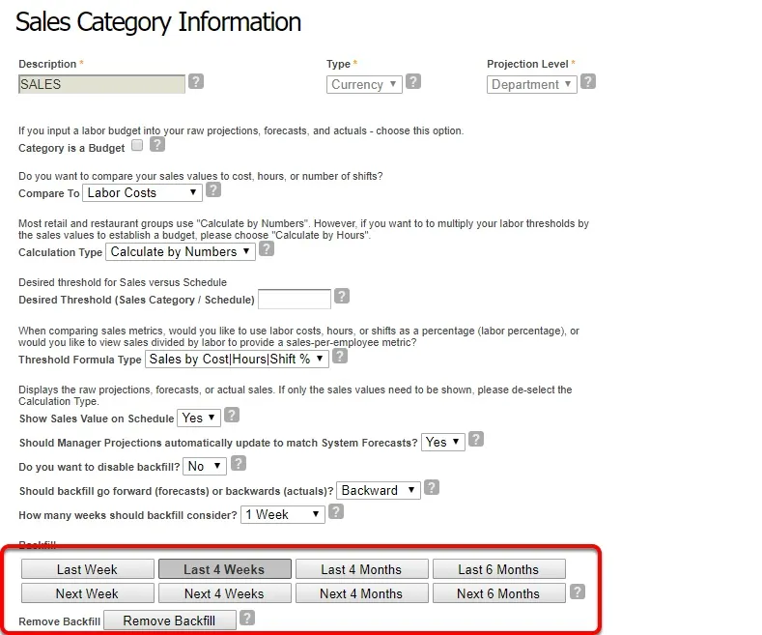This screenshot has height=635, width=762.
Task: Click the Last 6 Months backfill button
Action: coord(498,569)
